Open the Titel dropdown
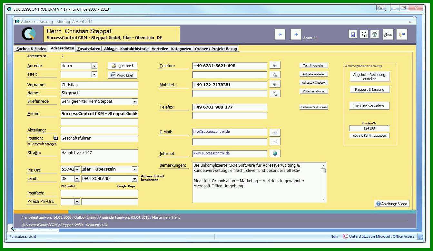 [94, 75]
